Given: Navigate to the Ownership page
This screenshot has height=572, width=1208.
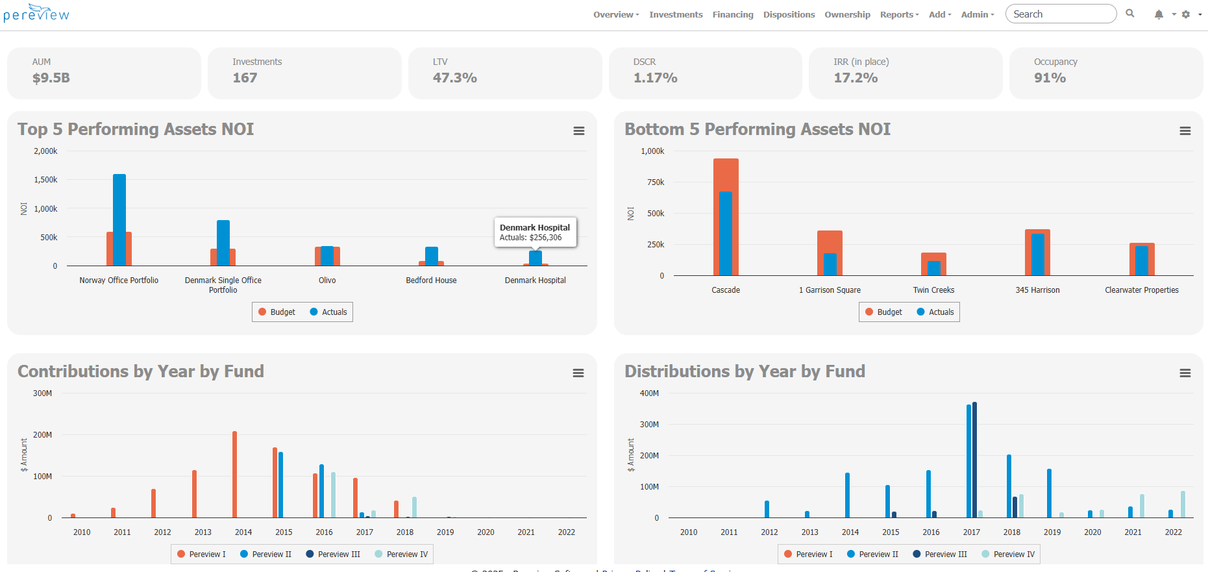Looking at the screenshot, I should click(x=847, y=14).
